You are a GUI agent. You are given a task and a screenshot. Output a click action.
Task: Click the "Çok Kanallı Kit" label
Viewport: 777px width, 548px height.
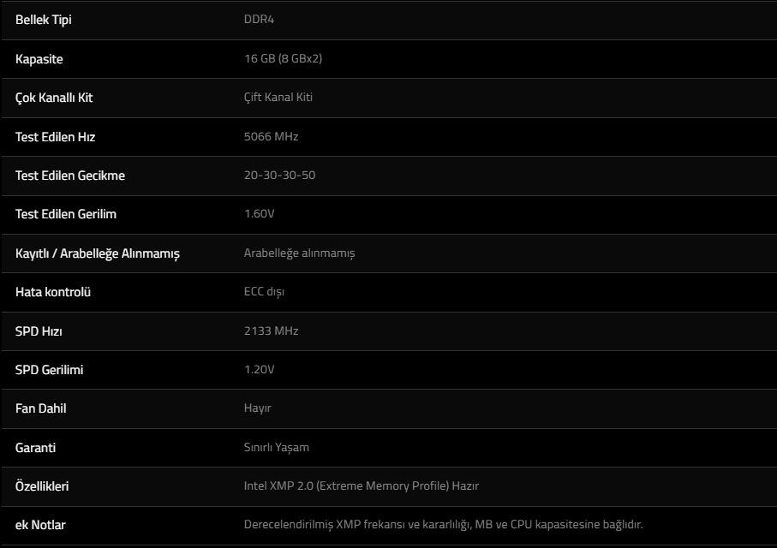[54, 98]
